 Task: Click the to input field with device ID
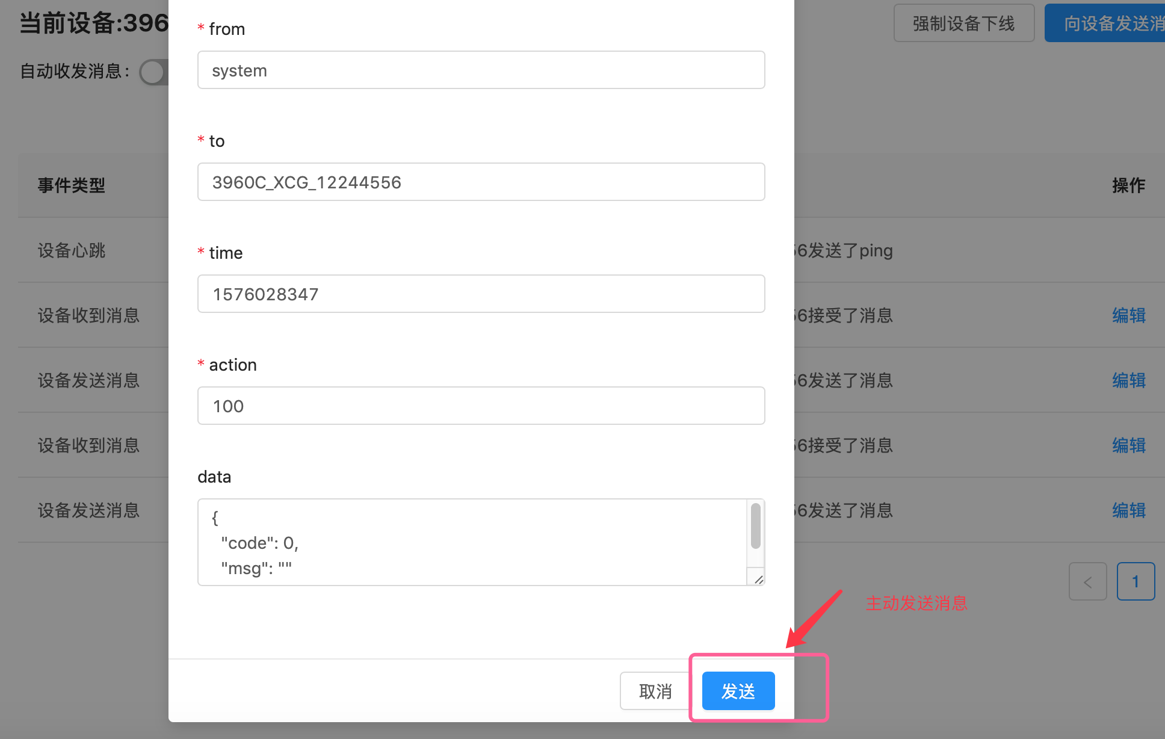(x=481, y=182)
